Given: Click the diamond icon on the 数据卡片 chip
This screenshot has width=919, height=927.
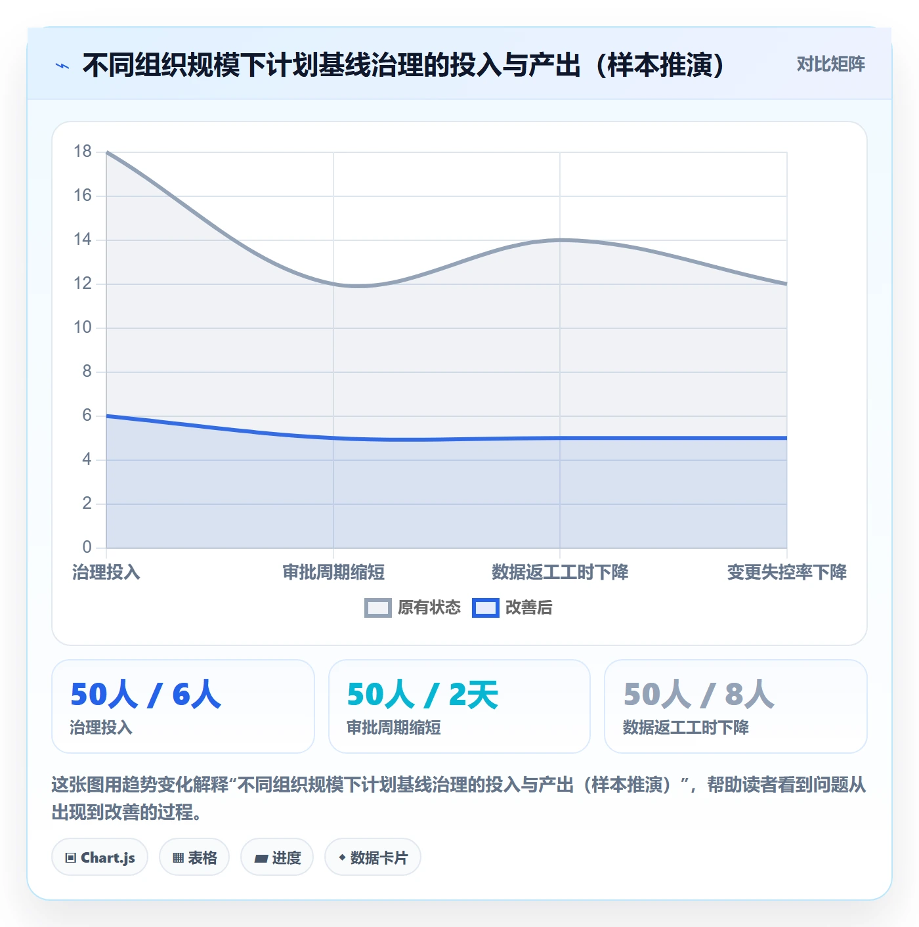Looking at the screenshot, I should [342, 857].
